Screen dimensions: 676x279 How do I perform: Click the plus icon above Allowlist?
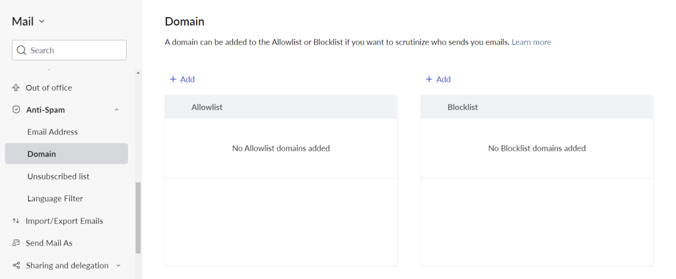[x=173, y=79]
